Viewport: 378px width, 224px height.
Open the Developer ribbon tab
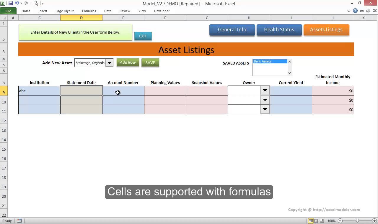(x=162, y=11)
